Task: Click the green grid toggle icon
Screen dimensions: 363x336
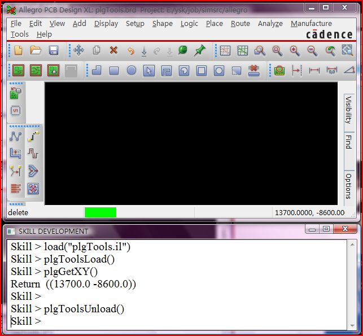Action: click(x=243, y=50)
